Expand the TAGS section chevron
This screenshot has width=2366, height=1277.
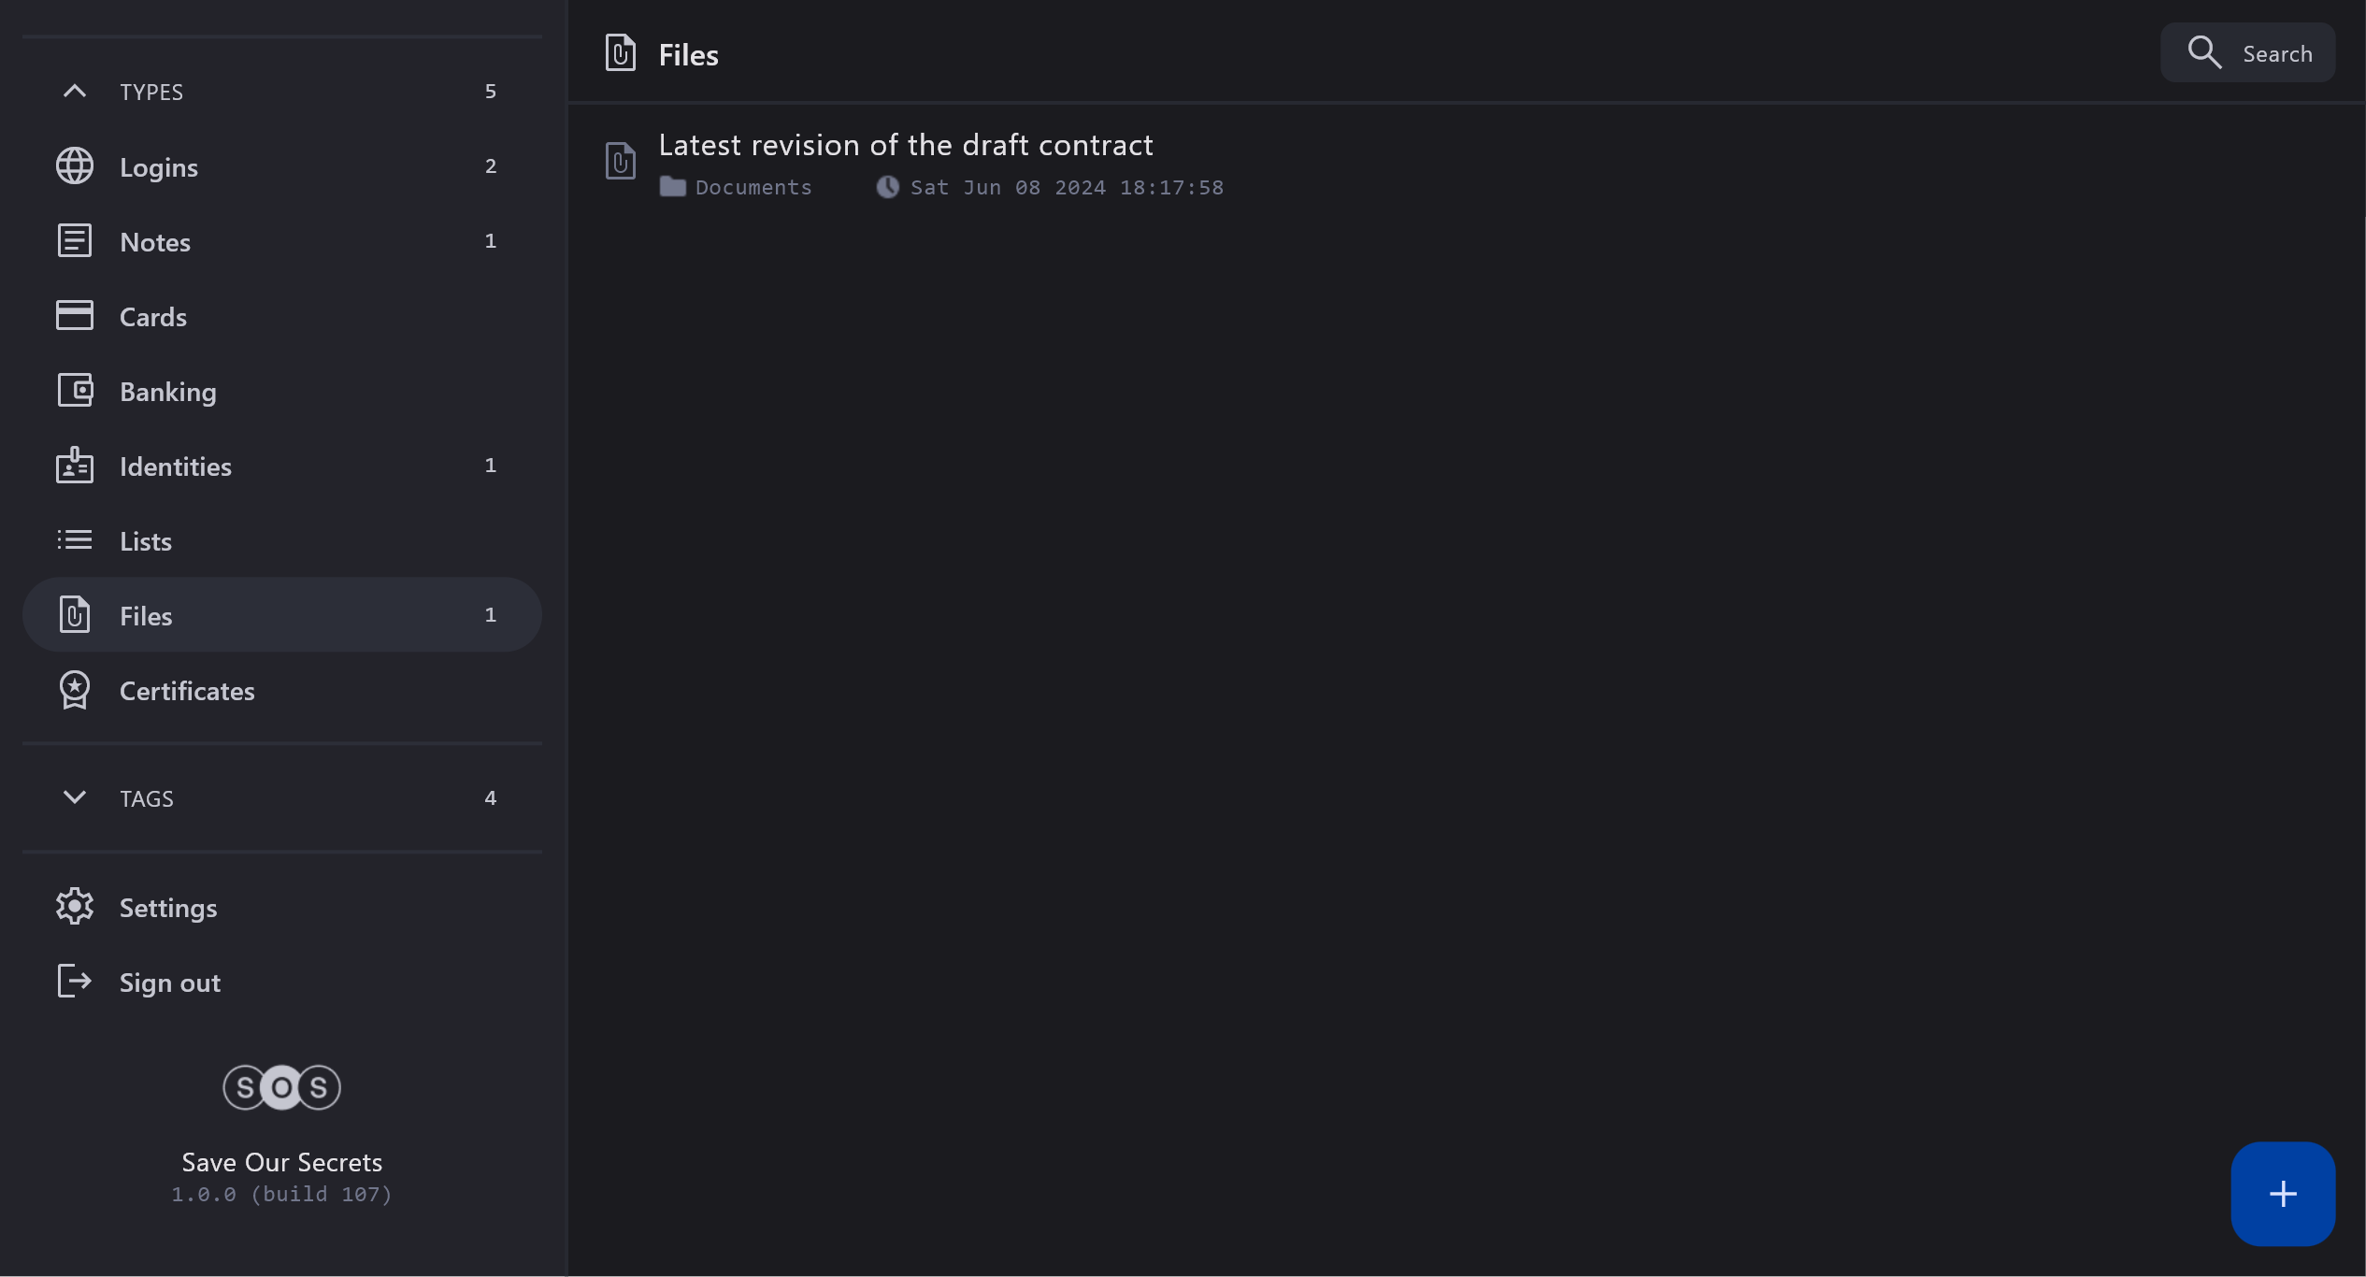(x=75, y=797)
